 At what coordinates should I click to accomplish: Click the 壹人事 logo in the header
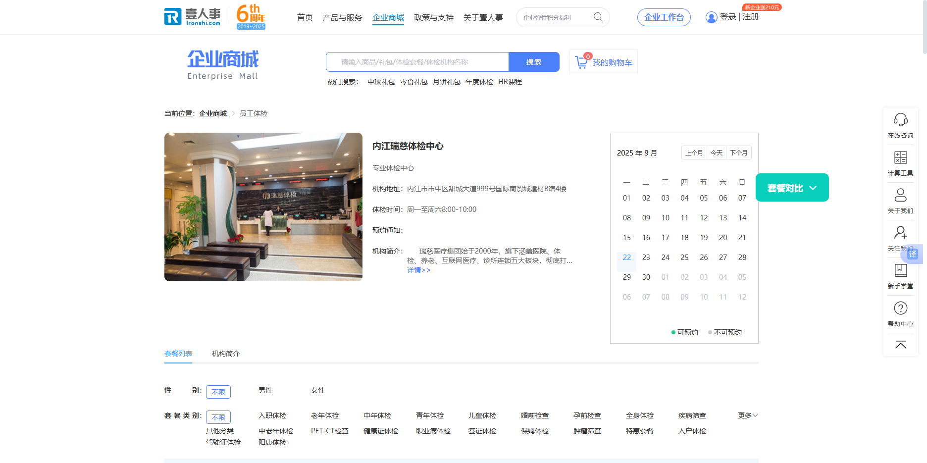(x=192, y=17)
